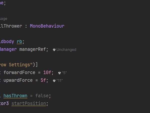Image resolution: width=150 pixels, height=113 pixels.
Task: Click the Manager type before managerRef
Action: 8,49
